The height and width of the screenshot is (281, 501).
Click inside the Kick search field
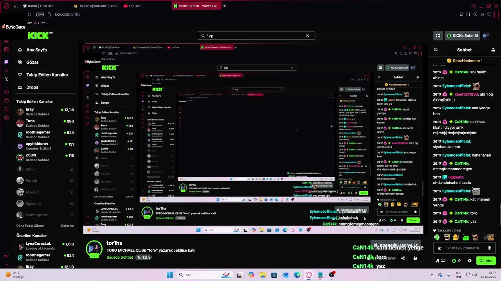pos(256,36)
